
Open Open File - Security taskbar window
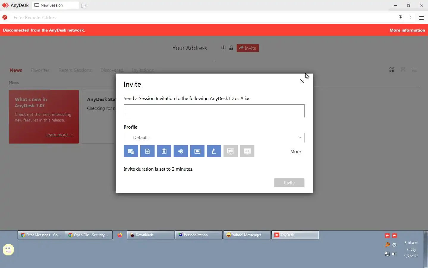point(89,235)
